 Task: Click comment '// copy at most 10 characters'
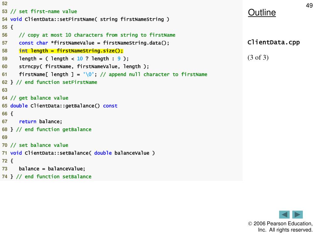[x=97, y=35]
